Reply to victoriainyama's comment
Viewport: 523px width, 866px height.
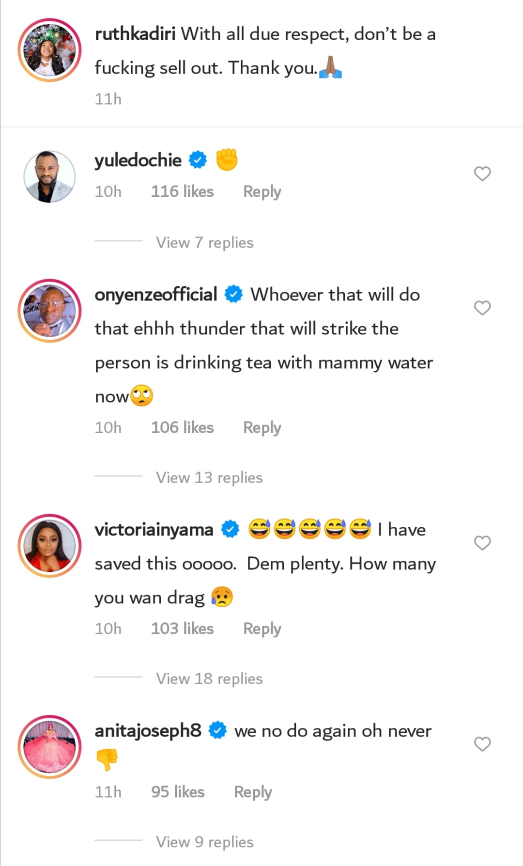[x=261, y=629]
